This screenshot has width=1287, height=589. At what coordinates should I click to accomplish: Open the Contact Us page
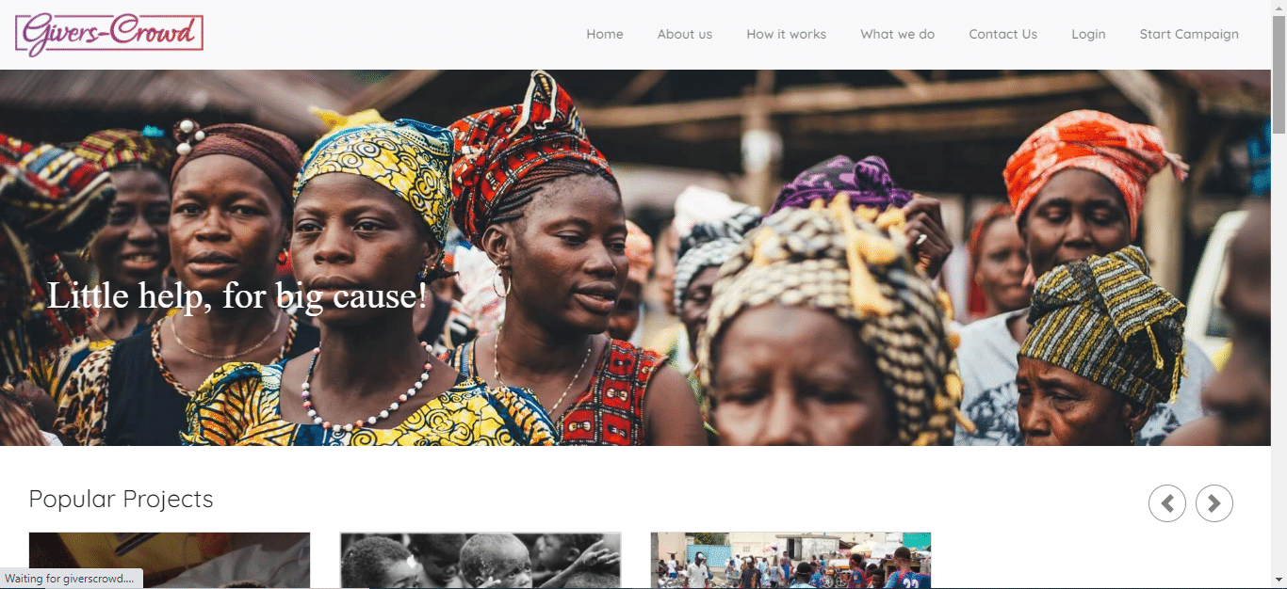(x=1003, y=34)
